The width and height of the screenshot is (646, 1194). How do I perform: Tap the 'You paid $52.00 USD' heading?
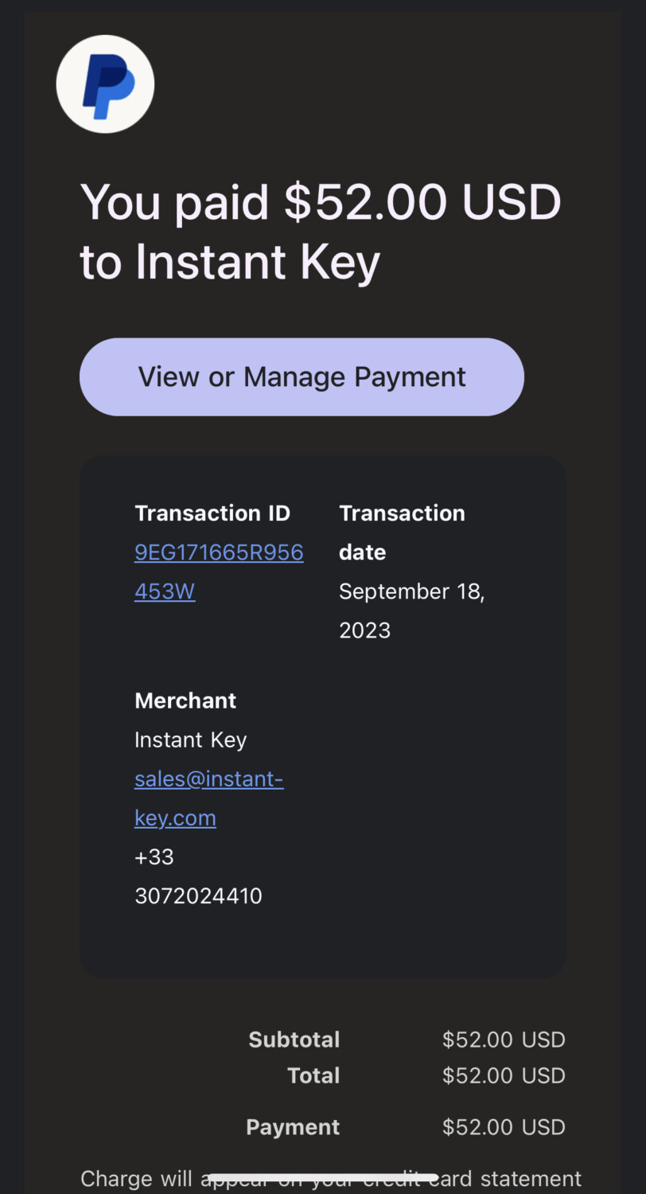320,203
